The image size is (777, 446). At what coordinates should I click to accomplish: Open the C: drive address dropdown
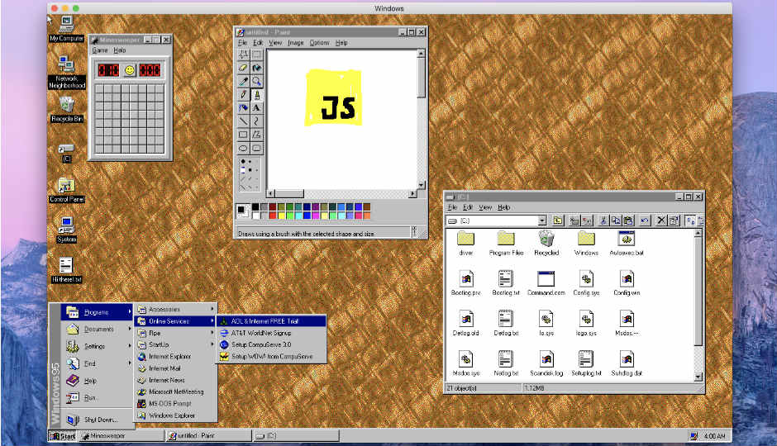click(542, 221)
